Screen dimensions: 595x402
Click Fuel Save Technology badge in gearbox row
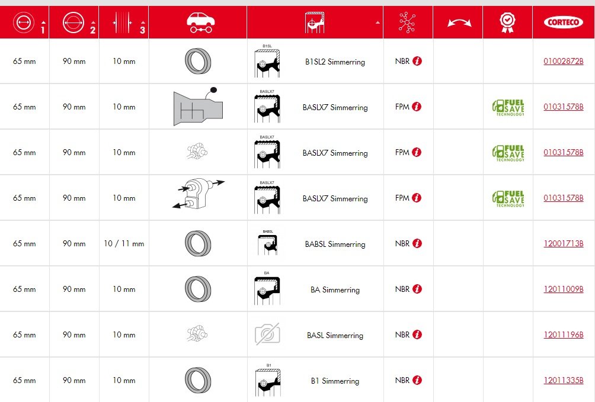508,107
